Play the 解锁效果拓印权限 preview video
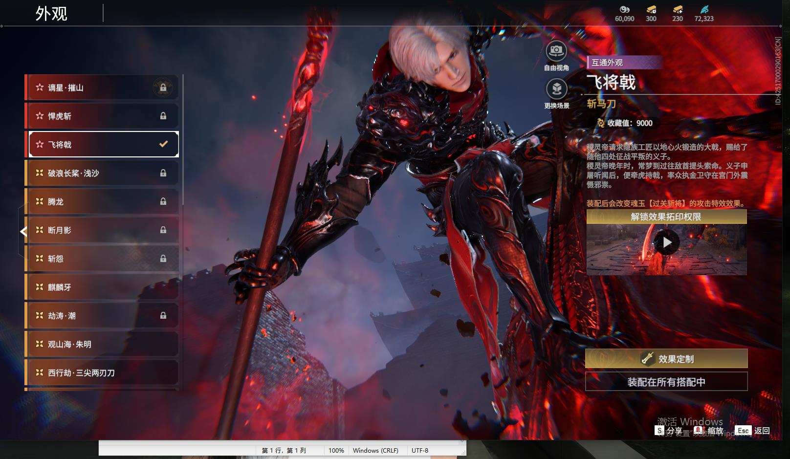 point(667,242)
